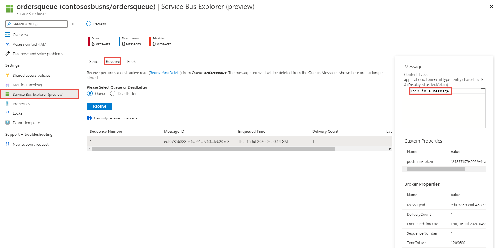495x248 pixels.
Task: Open Service Bus Explorer (preview) menu item
Action: (39, 94)
